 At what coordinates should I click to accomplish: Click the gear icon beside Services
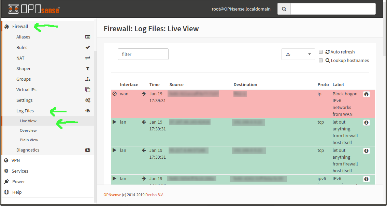(6, 171)
